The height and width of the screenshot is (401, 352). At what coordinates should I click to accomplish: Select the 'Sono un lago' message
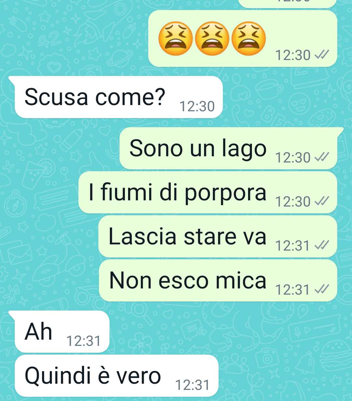coord(229,148)
